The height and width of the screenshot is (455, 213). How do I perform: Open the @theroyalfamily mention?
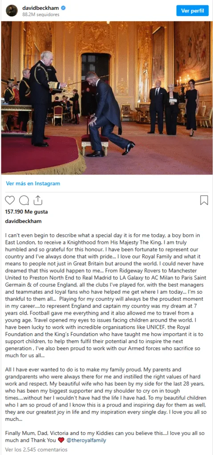point(86,440)
